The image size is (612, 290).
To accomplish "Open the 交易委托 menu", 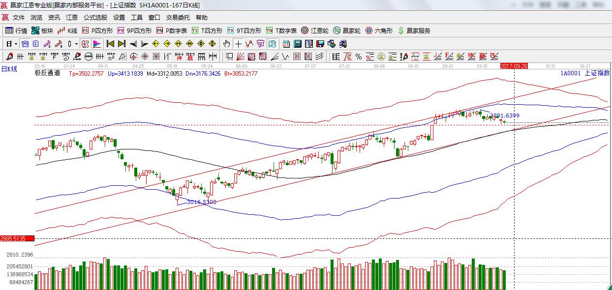I will (178, 17).
